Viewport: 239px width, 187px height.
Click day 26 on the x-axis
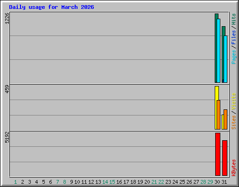[x=189, y=182]
